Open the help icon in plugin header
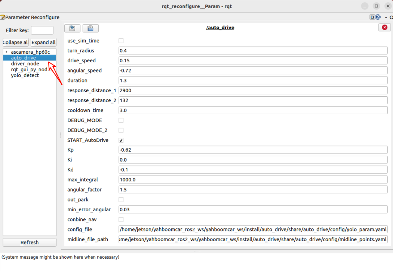The image size is (393, 271). point(378,17)
